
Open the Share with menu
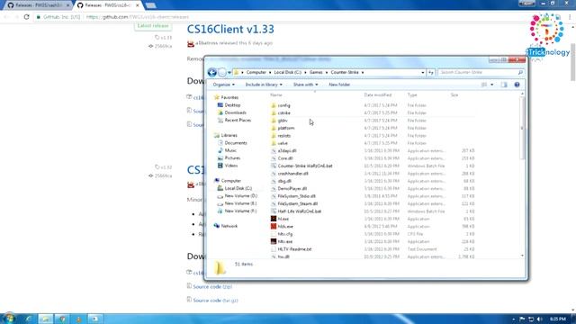(x=305, y=85)
